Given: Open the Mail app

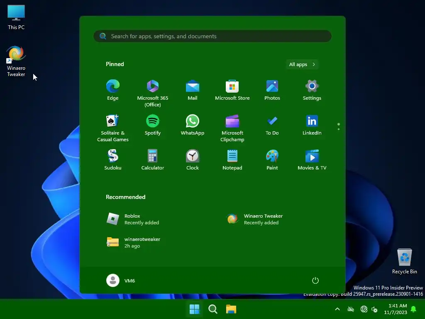Looking at the screenshot, I should [193, 90].
